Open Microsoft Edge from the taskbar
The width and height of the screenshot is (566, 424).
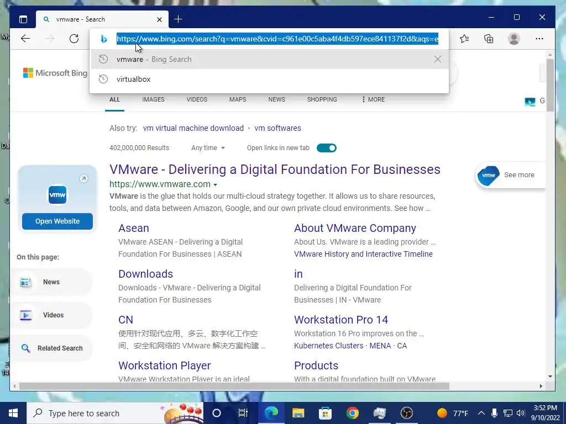(x=271, y=413)
